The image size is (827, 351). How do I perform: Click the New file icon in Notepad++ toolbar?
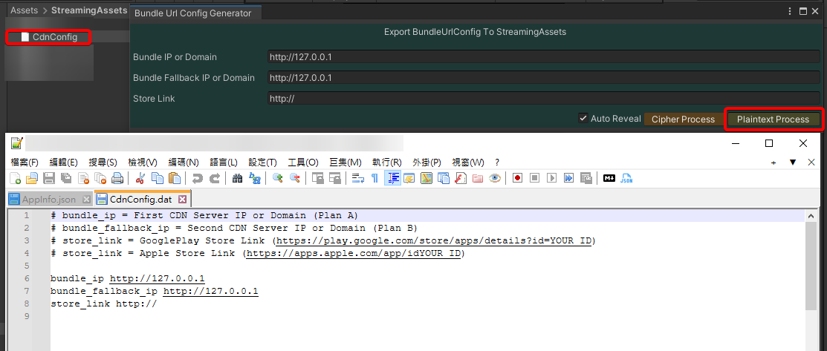(x=16, y=178)
